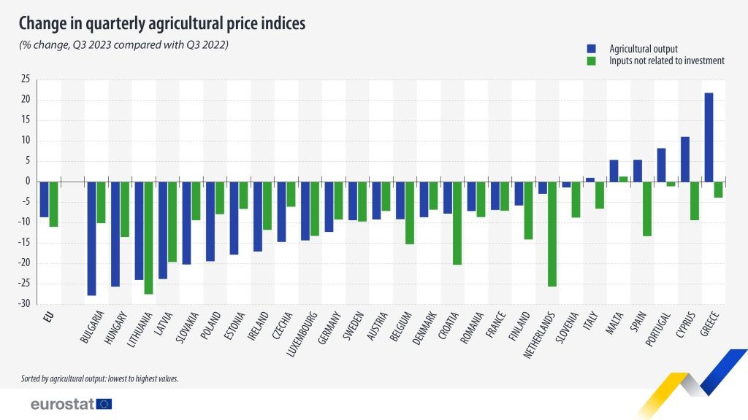Select Cyprus blue output bar
Screen dimensions: 748x420
click(685, 159)
